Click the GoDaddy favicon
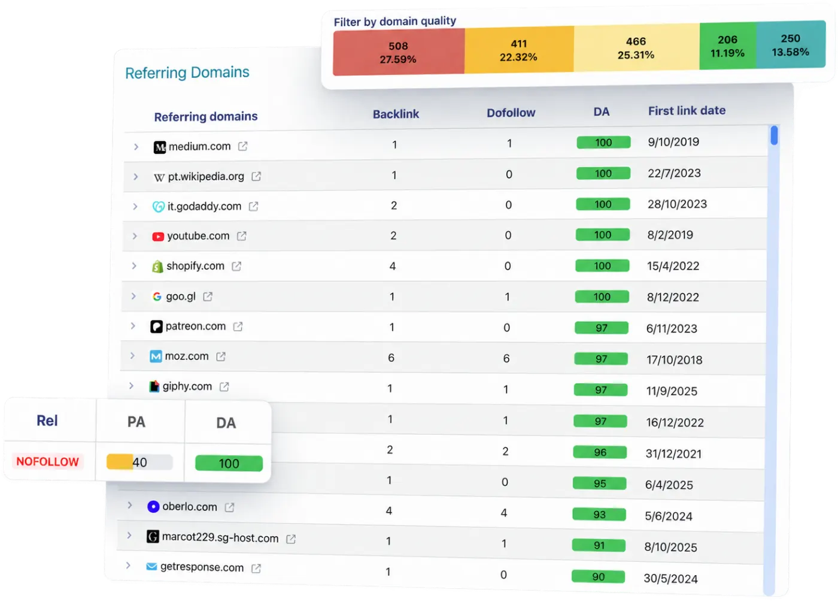838x614 pixels. [158, 207]
